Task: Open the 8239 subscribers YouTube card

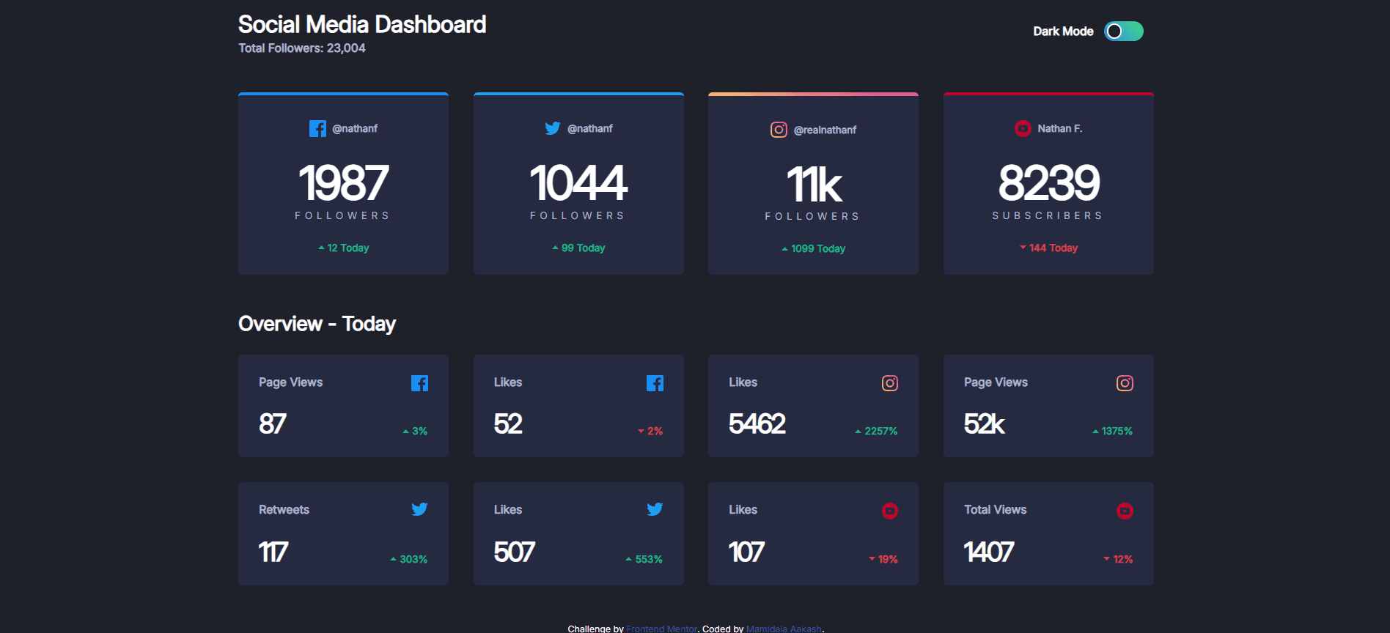Action: (1048, 184)
